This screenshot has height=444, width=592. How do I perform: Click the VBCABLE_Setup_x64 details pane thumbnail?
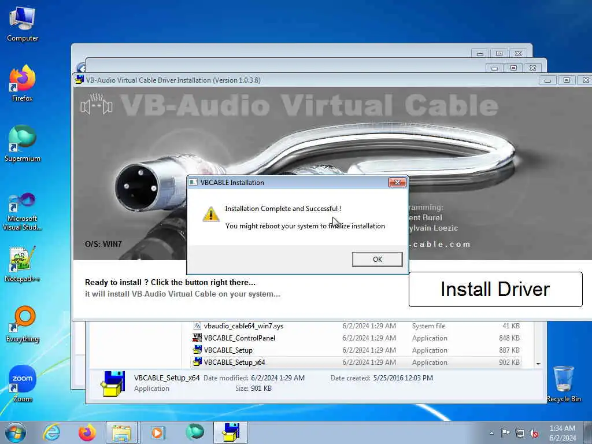(x=113, y=384)
